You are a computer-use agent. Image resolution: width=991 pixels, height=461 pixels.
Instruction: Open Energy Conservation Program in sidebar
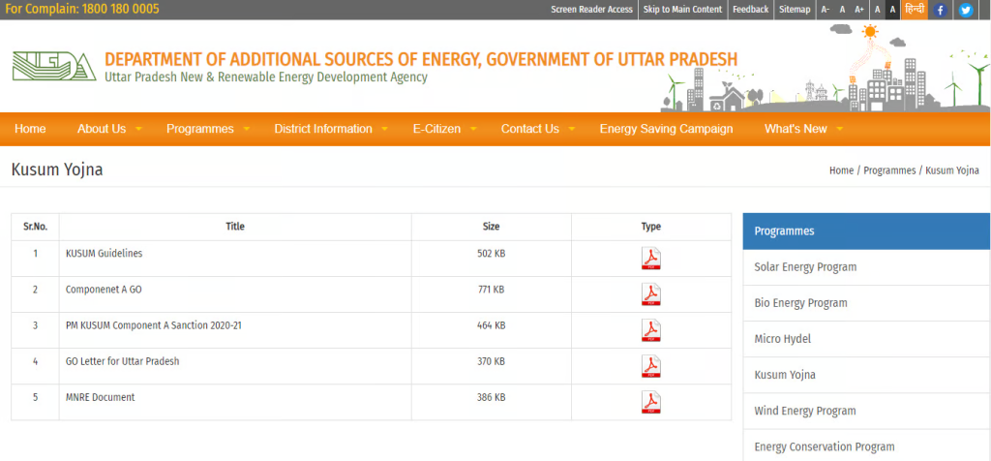click(866, 446)
